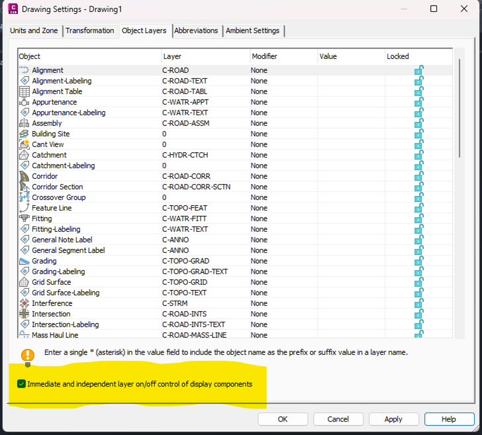The height and width of the screenshot is (435, 482).
Task: Switch to the Transformation tab
Action: (x=90, y=30)
